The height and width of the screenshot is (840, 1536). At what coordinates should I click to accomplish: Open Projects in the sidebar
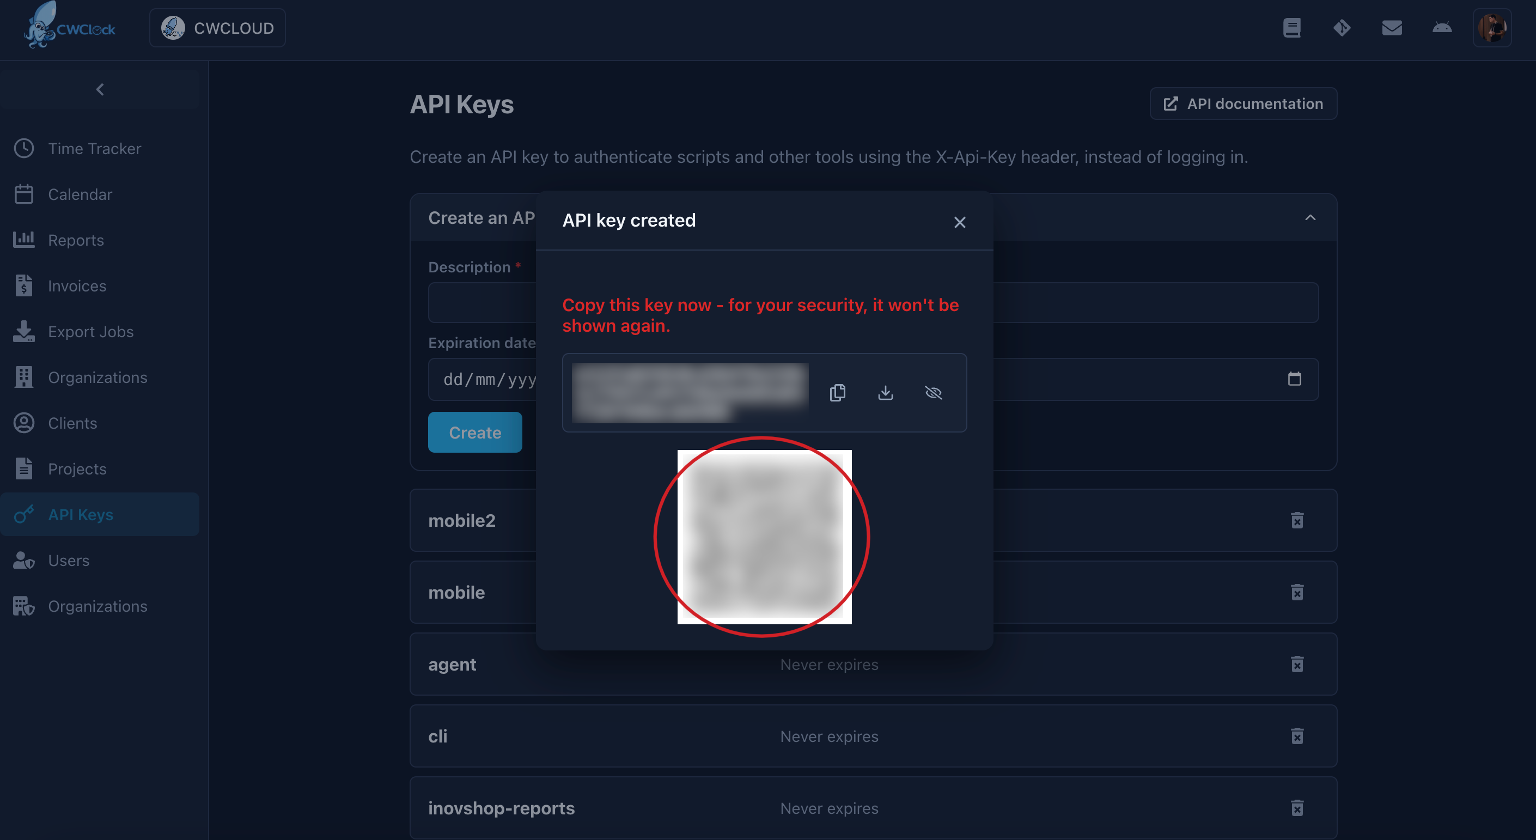point(100,468)
